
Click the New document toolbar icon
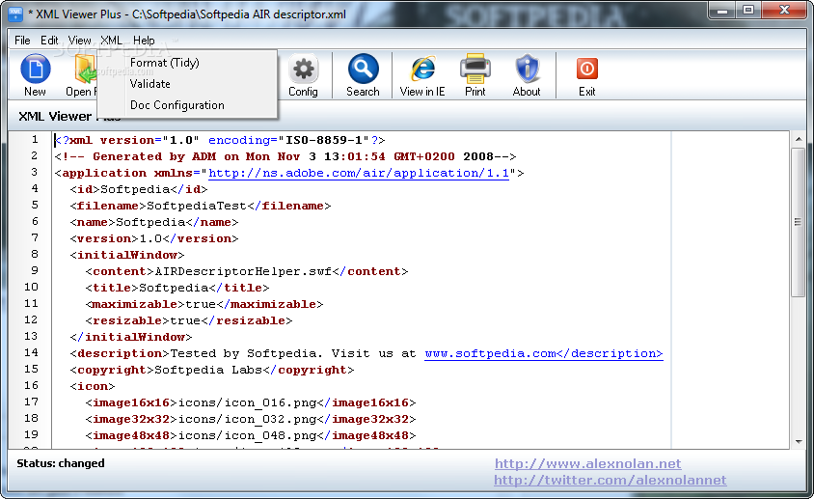pyautogui.click(x=36, y=69)
